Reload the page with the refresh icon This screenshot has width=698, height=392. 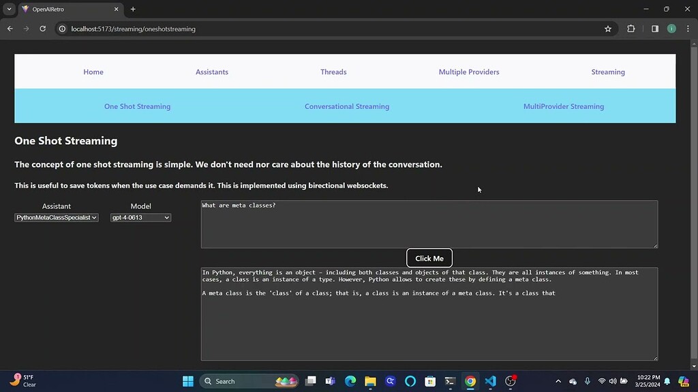tap(42, 29)
